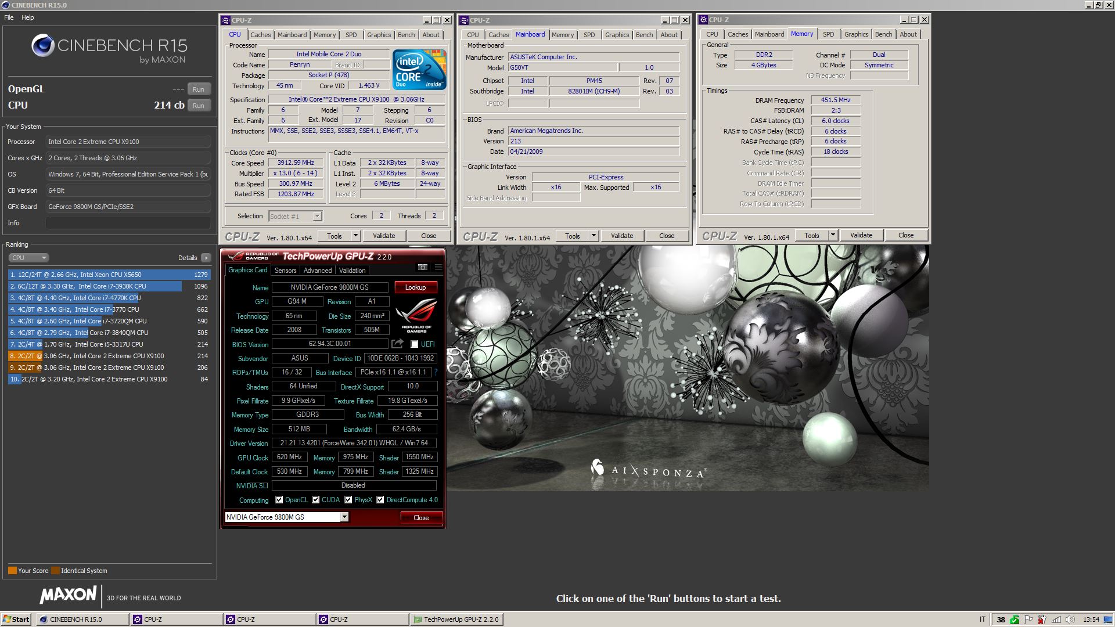Switch to Validation tab in GPU-Z

coord(353,271)
